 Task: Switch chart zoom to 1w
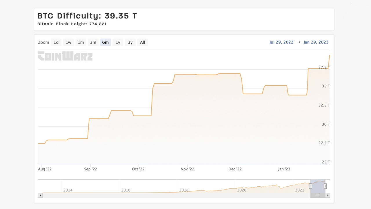pyautogui.click(x=68, y=42)
